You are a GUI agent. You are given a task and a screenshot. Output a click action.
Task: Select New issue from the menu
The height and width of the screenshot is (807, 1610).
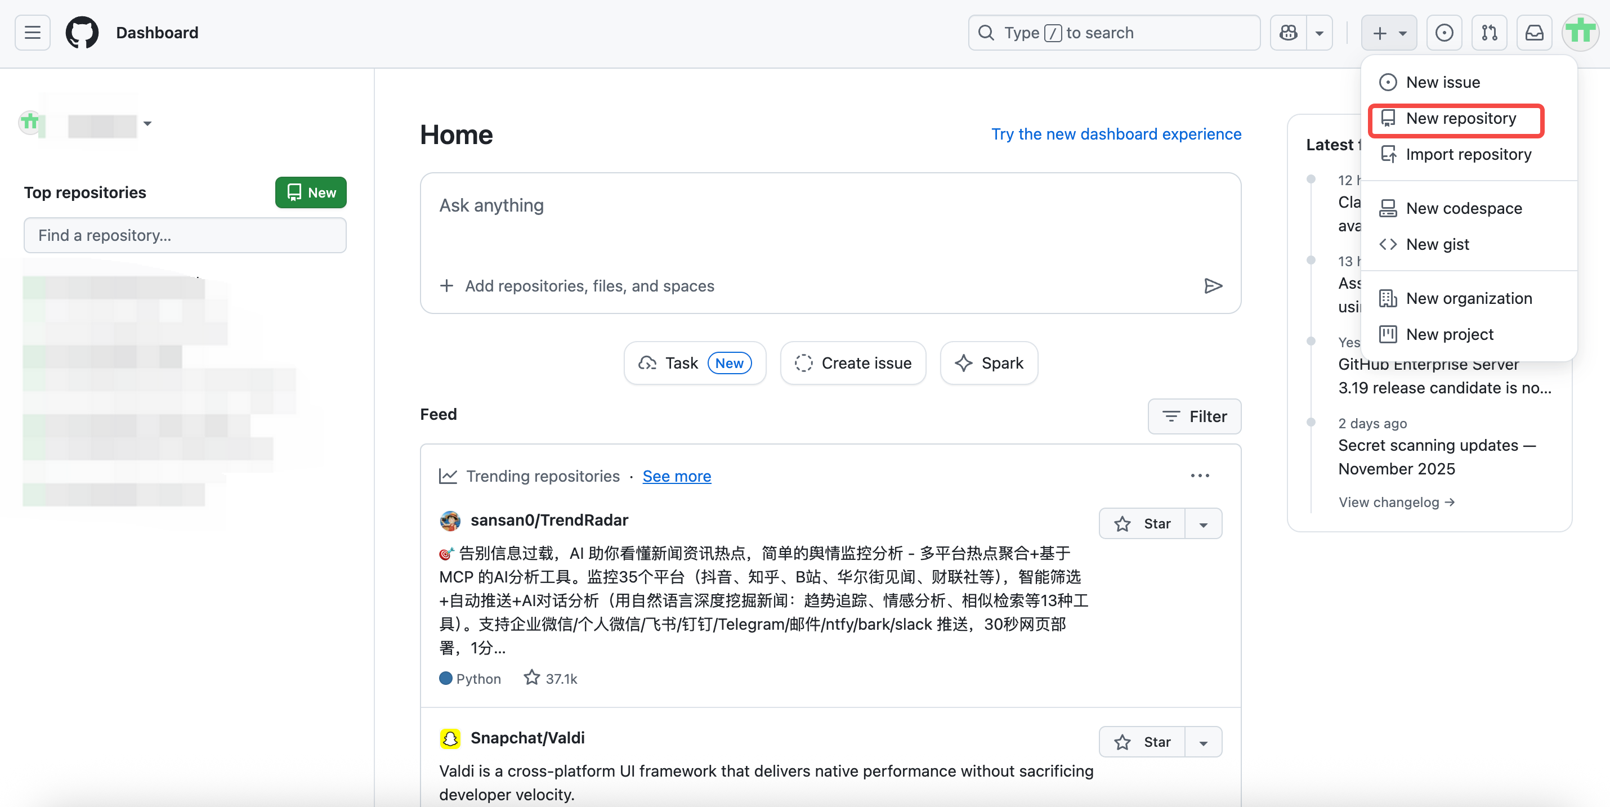pos(1469,83)
